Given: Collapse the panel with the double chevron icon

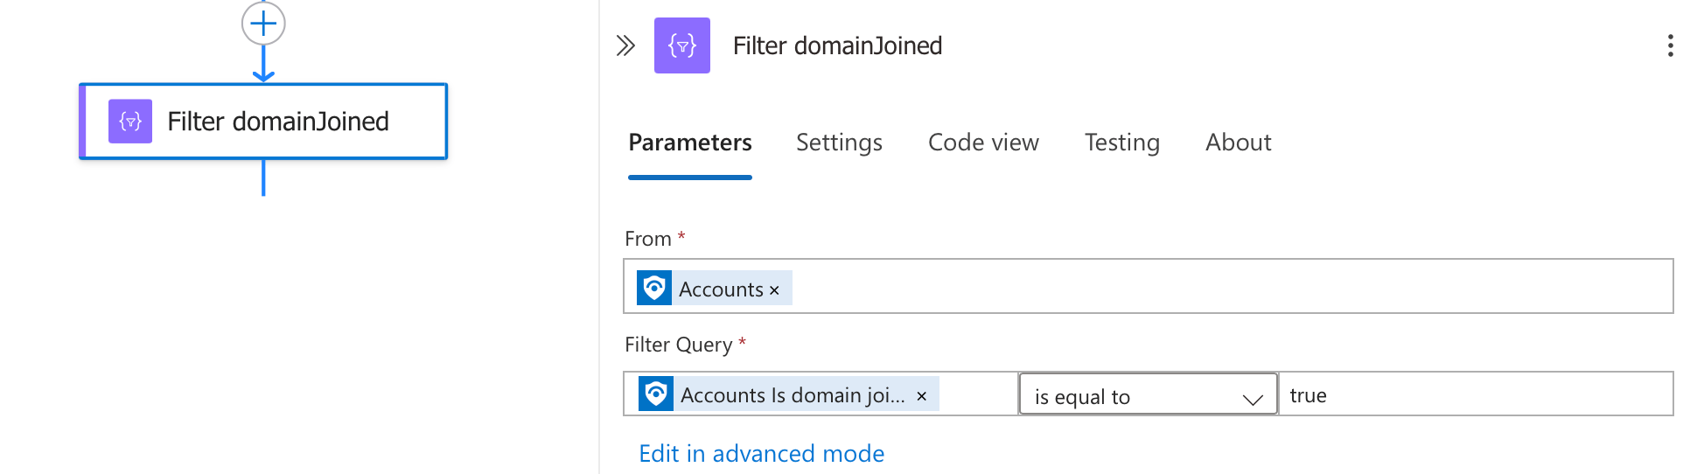Looking at the screenshot, I should point(625,45).
